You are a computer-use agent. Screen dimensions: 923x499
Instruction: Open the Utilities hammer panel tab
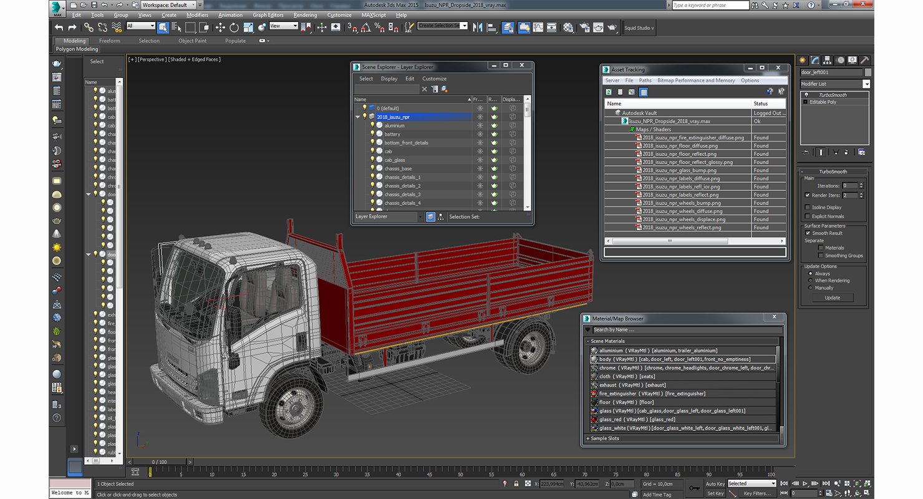pos(864,60)
